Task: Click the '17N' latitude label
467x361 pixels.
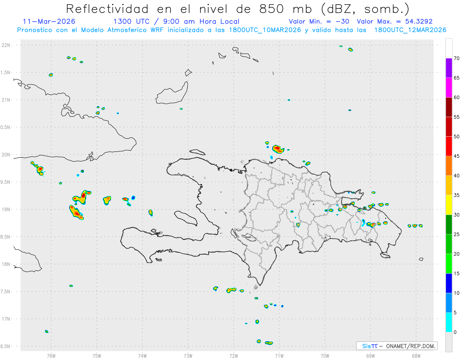Action: 6,319
